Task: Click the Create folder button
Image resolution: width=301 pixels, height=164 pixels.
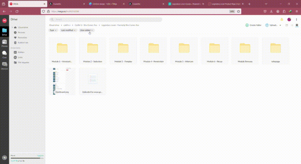Action: (253, 25)
